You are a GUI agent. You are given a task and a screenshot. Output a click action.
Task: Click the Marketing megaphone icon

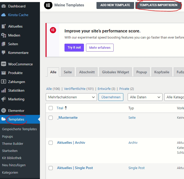[4, 99]
